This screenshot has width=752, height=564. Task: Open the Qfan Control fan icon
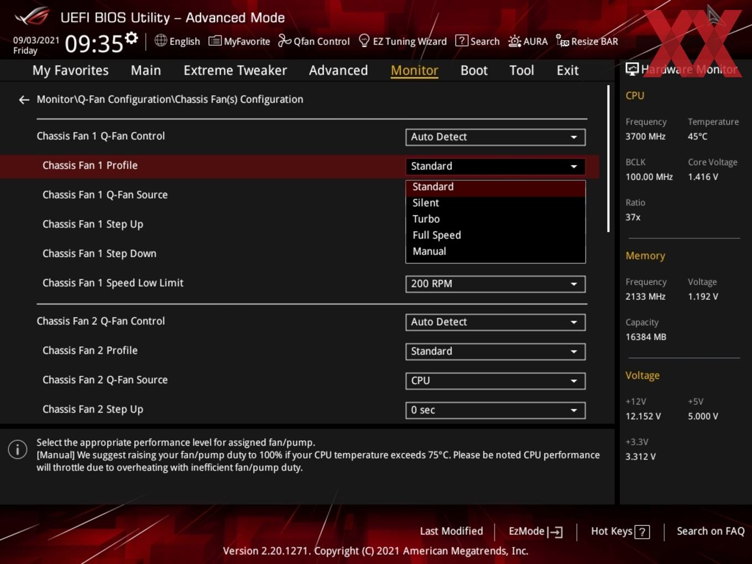[x=284, y=40]
